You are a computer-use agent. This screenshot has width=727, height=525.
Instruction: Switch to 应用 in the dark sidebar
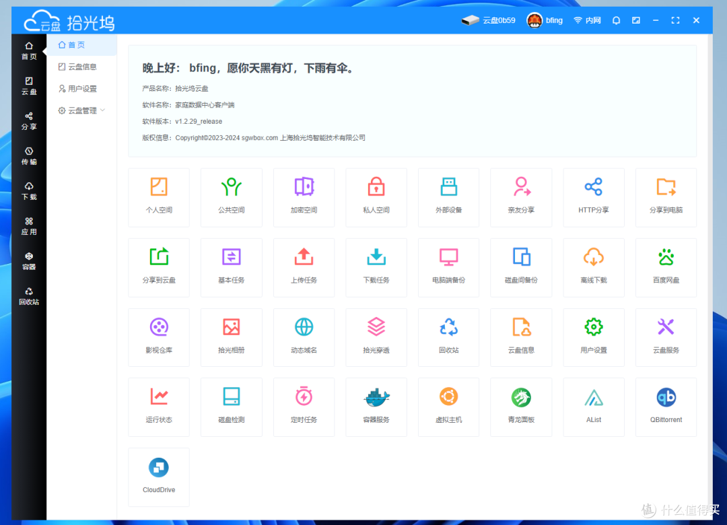29,226
